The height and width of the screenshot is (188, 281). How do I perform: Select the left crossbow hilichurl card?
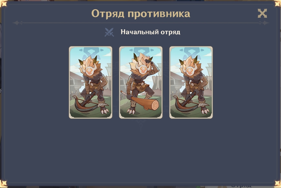(x=91, y=82)
